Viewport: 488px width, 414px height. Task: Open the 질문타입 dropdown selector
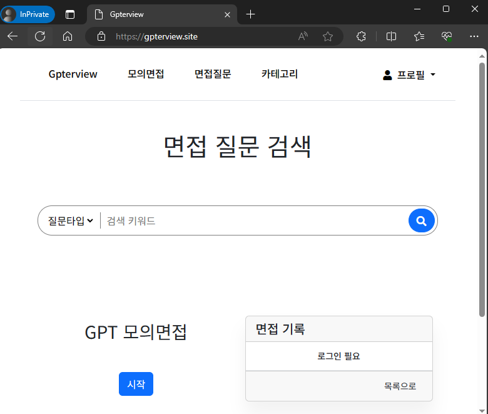pos(70,221)
